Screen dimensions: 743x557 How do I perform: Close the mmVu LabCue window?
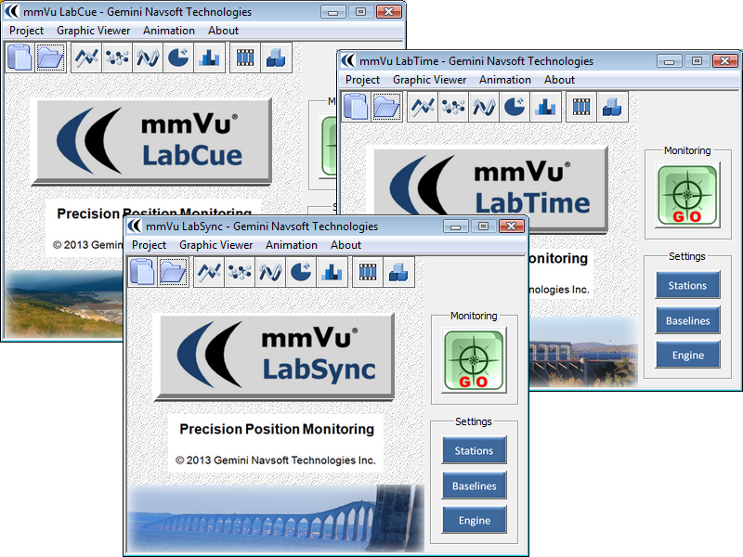(x=389, y=11)
